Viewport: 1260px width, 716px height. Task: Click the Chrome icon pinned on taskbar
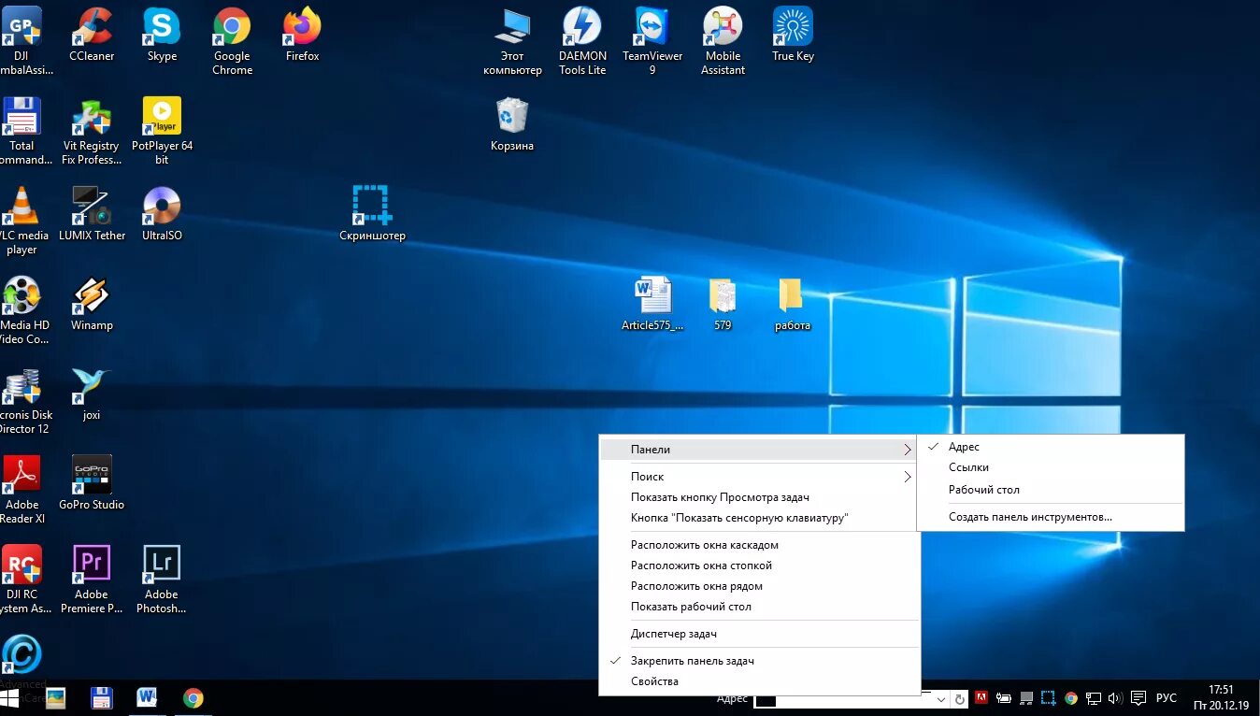pos(193,697)
